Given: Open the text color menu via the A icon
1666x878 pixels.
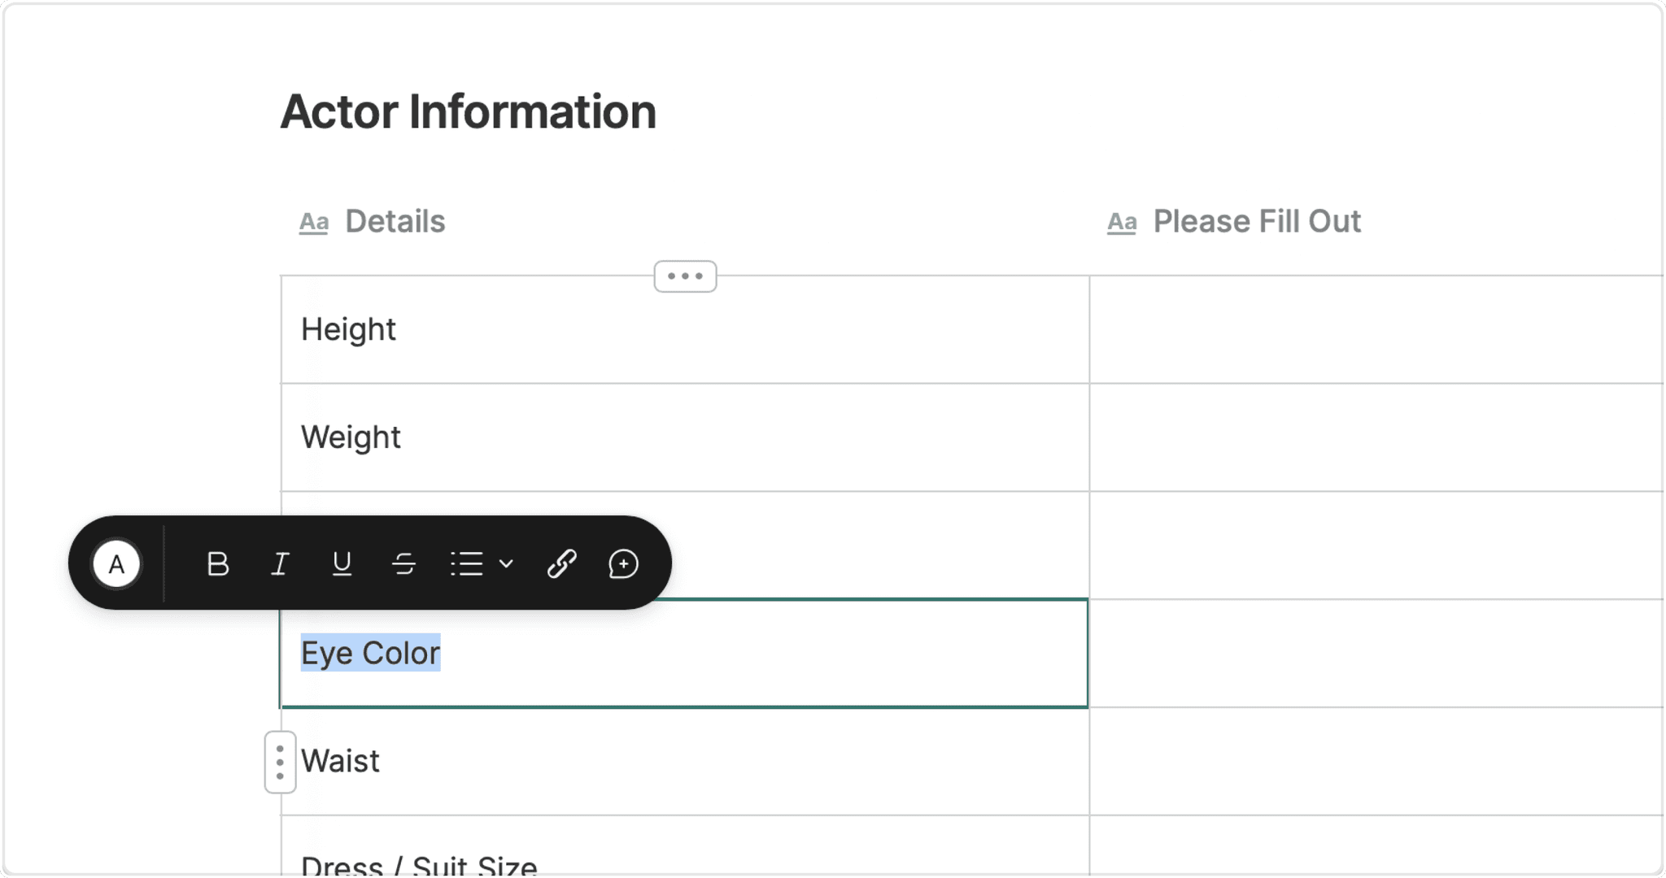Looking at the screenshot, I should (x=117, y=563).
